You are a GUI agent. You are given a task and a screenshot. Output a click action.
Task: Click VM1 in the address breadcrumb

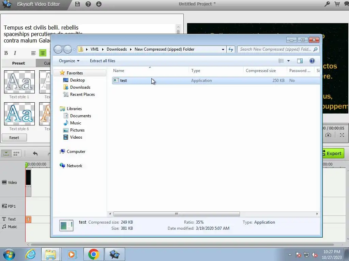pyautogui.click(x=94, y=49)
